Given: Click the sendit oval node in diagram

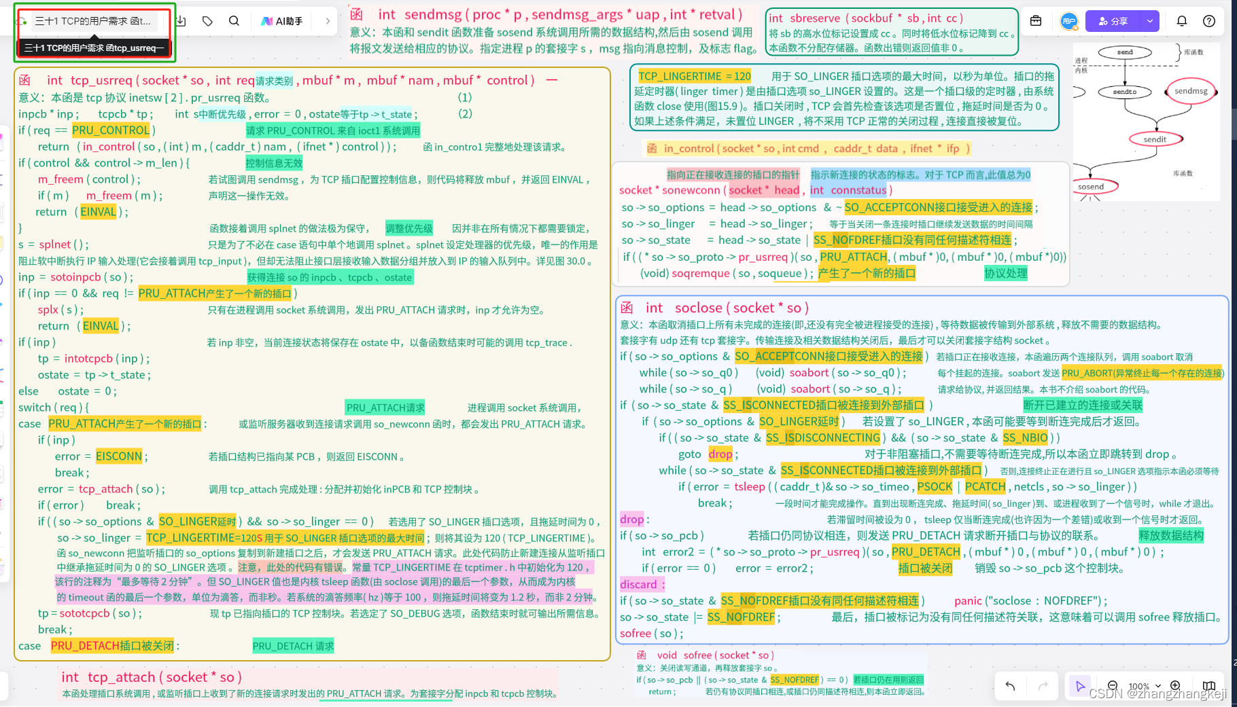Looking at the screenshot, I should pos(1155,139).
